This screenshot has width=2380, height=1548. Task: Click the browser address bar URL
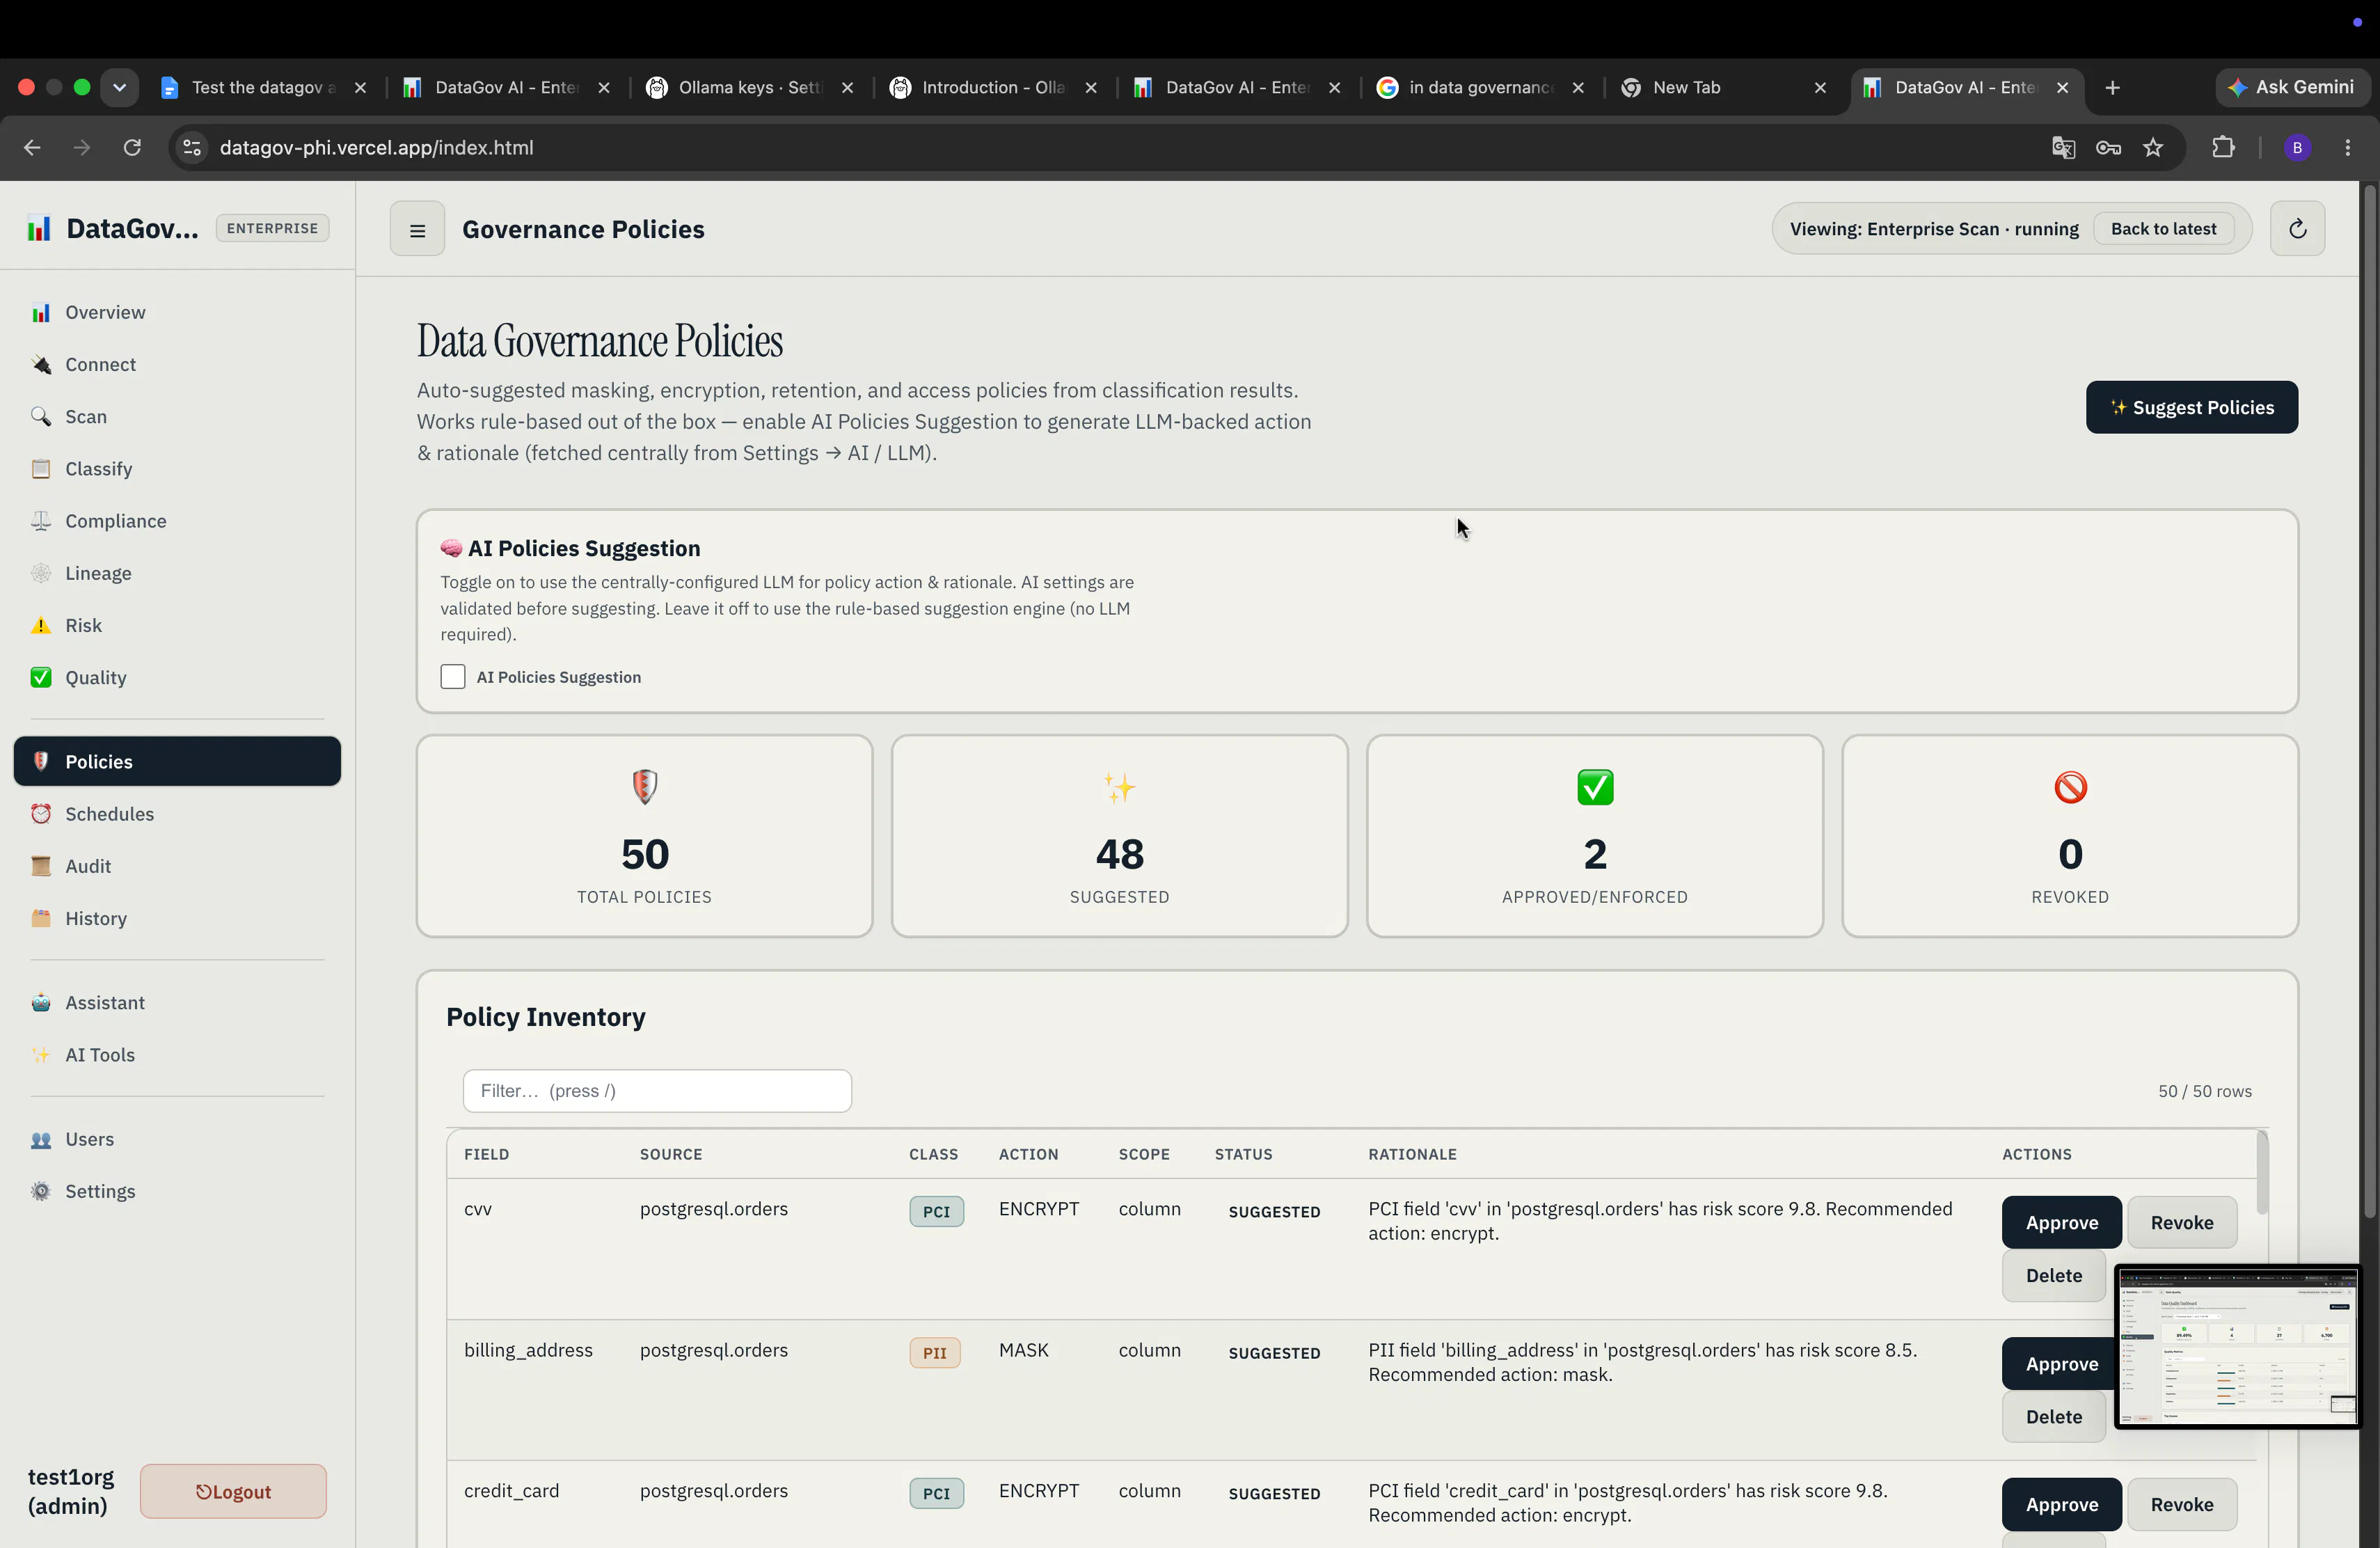click(376, 148)
